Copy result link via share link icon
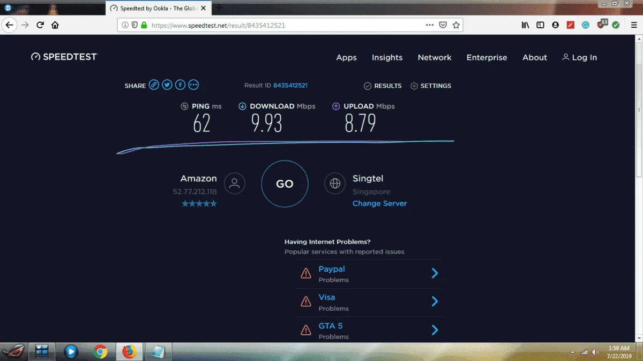 154,85
